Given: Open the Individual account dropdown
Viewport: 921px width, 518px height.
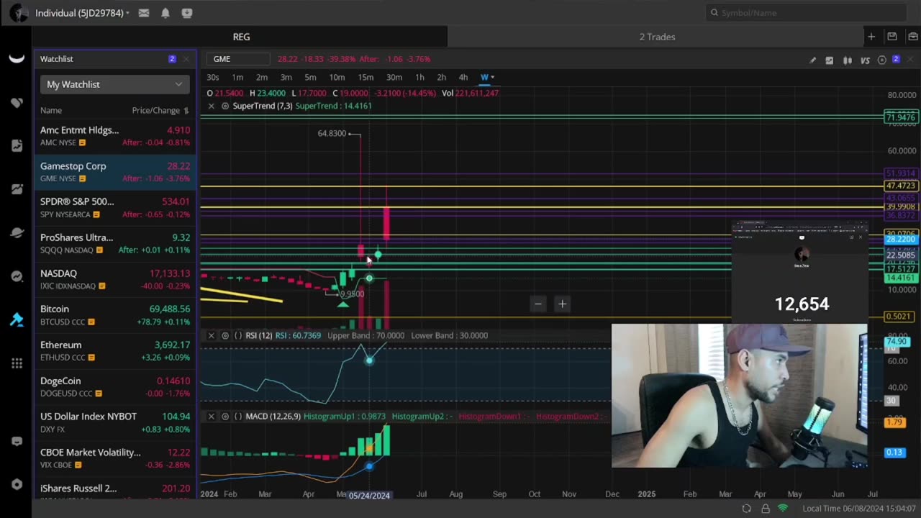Looking at the screenshot, I should 82,13.
